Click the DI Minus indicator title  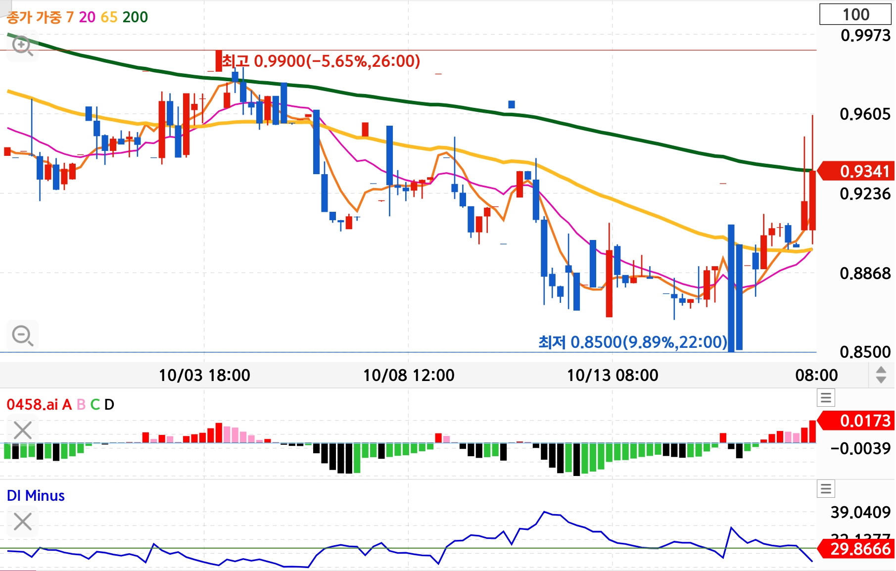(x=36, y=496)
